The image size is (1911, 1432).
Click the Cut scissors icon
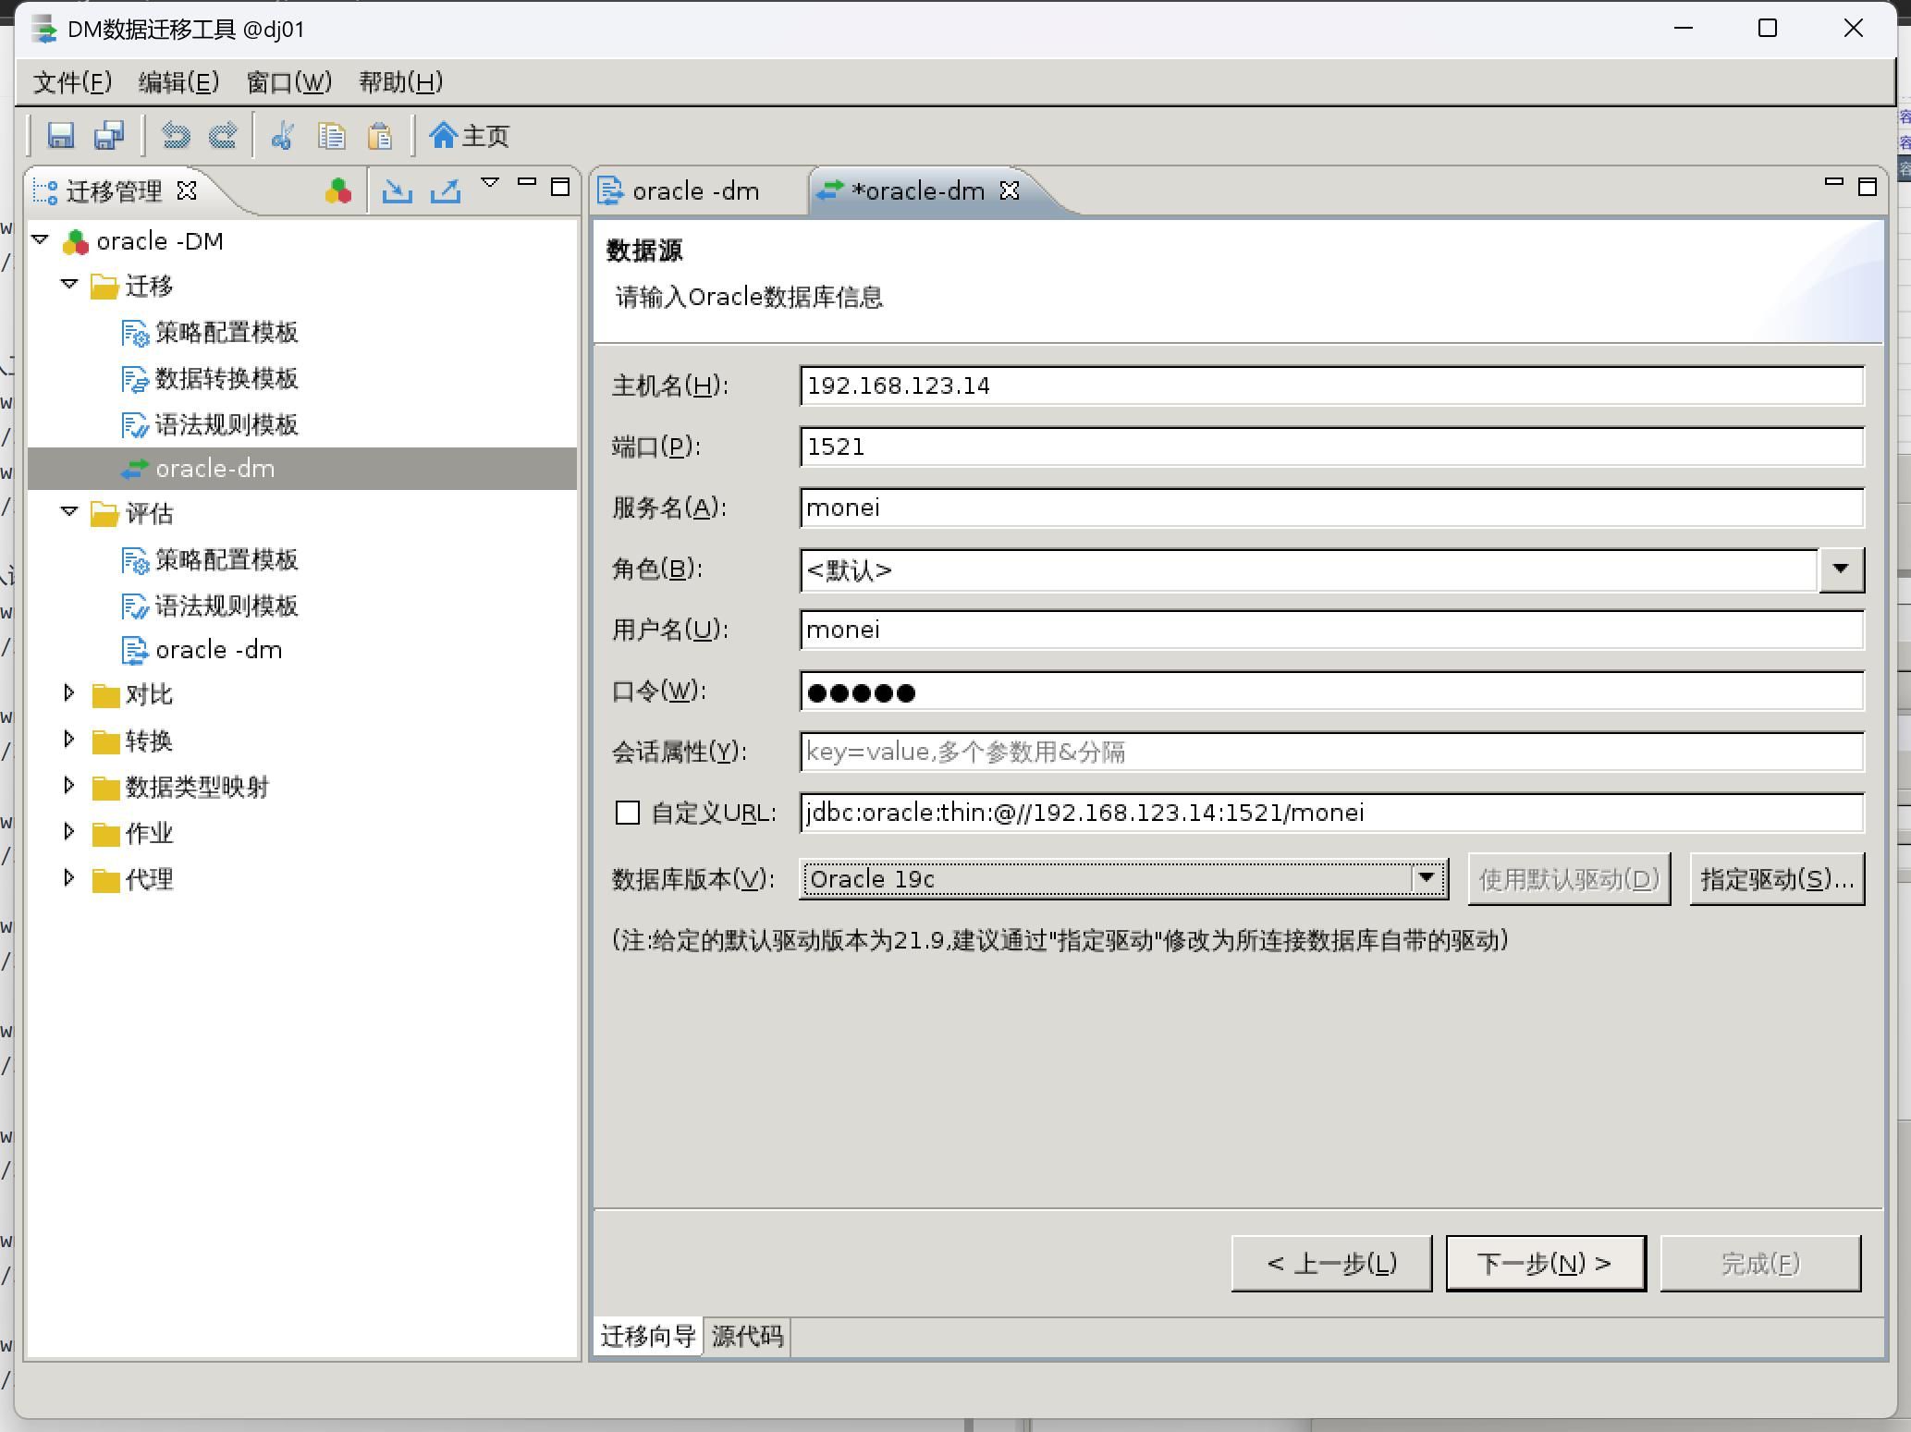tap(283, 136)
